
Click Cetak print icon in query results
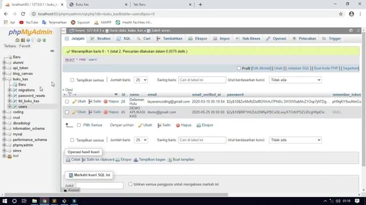coord(73,159)
